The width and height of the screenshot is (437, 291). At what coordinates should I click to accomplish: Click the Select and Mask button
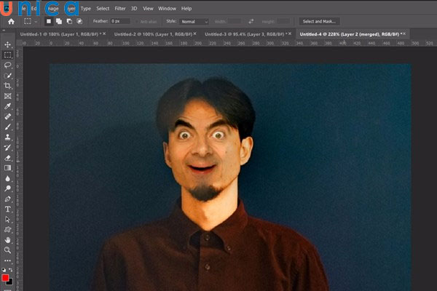point(319,21)
